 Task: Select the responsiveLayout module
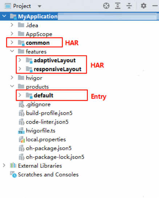coord(58,69)
